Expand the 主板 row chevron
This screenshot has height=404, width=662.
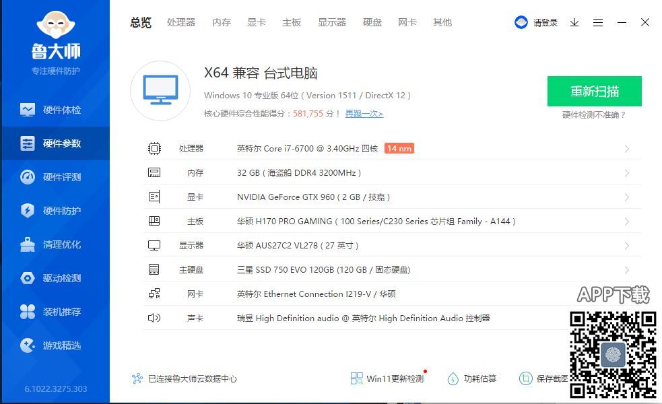626,222
